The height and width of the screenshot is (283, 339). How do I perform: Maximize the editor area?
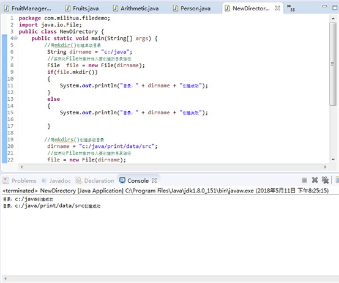[x=335, y=8]
